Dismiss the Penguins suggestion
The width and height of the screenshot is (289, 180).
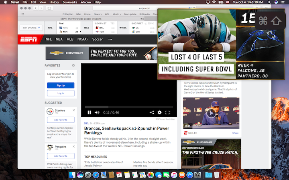[74, 146]
